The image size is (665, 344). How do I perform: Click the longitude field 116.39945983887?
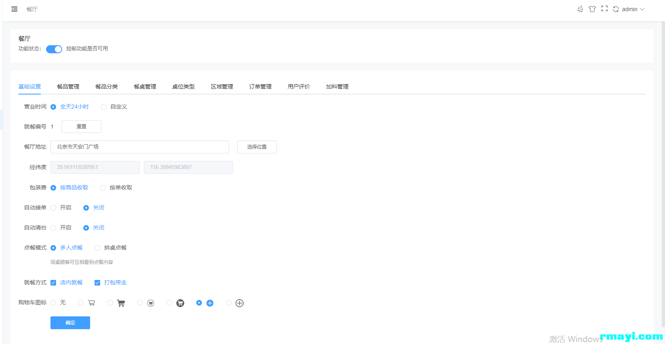(x=188, y=167)
